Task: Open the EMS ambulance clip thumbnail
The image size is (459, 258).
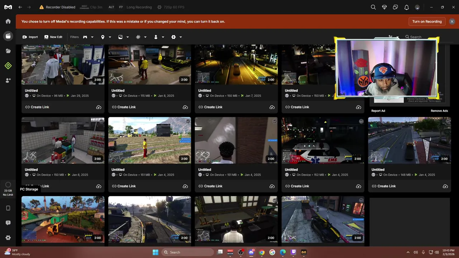Action: [x=323, y=140]
